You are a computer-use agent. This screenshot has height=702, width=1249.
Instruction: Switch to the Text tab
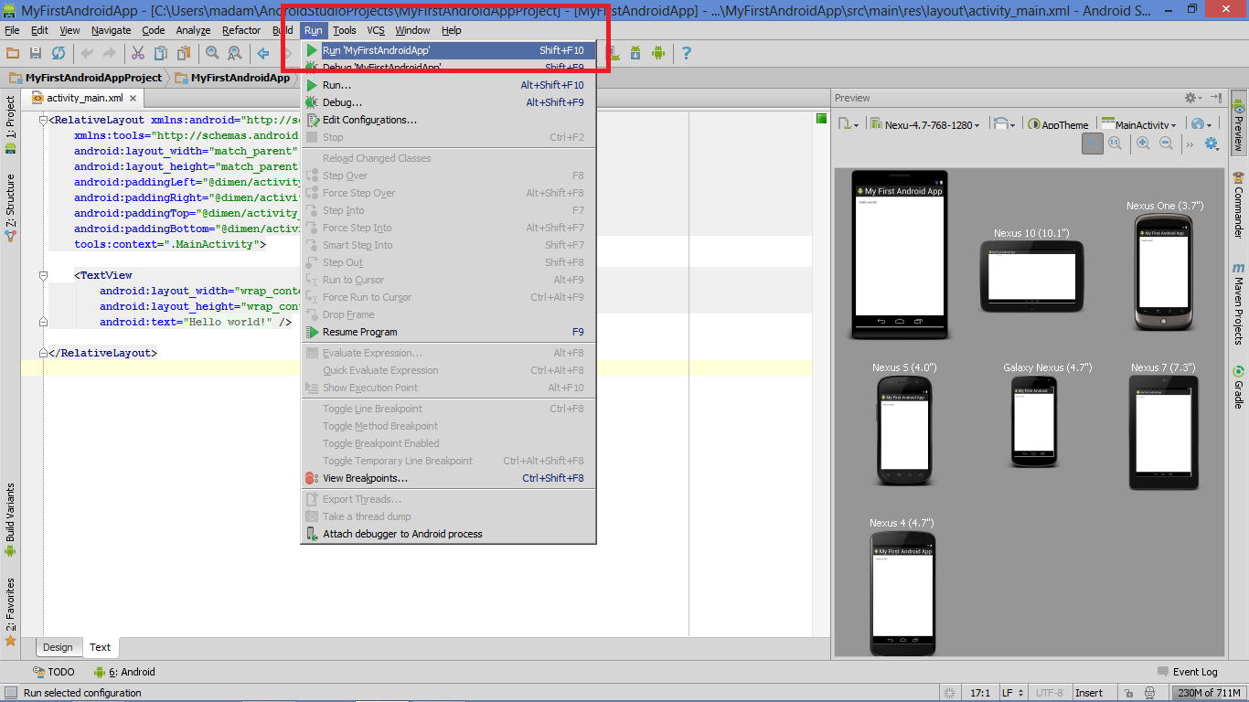(101, 647)
